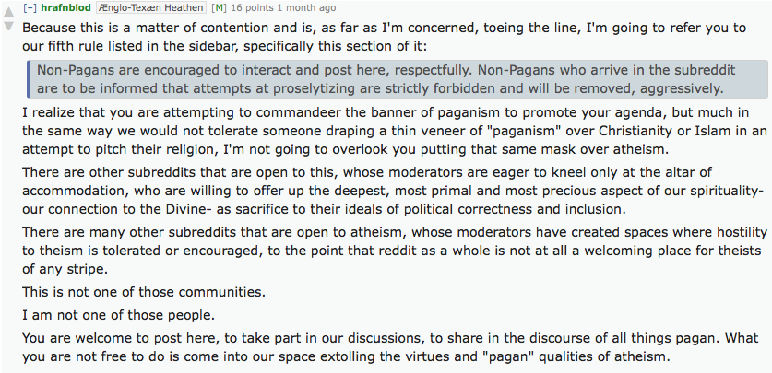Click the 16 points score text
The width and height of the screenshot is (772, 373).
[251, 8]
